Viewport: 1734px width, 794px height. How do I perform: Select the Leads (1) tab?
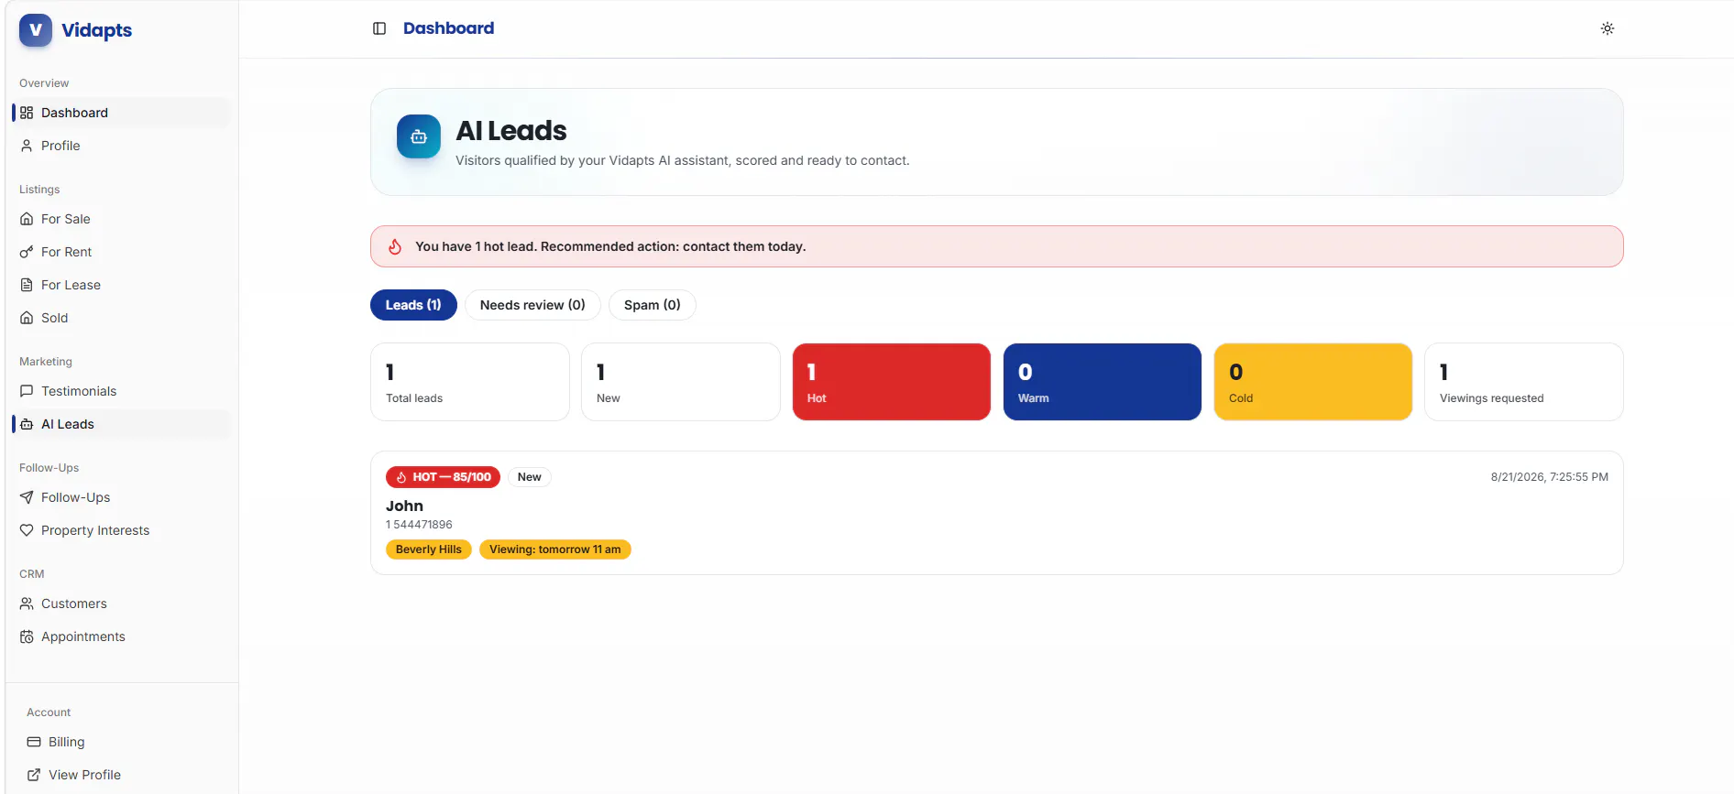(413, 305)
